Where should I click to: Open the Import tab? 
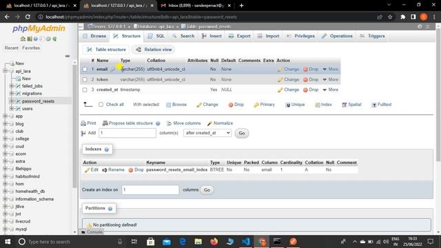pos(269,36)
